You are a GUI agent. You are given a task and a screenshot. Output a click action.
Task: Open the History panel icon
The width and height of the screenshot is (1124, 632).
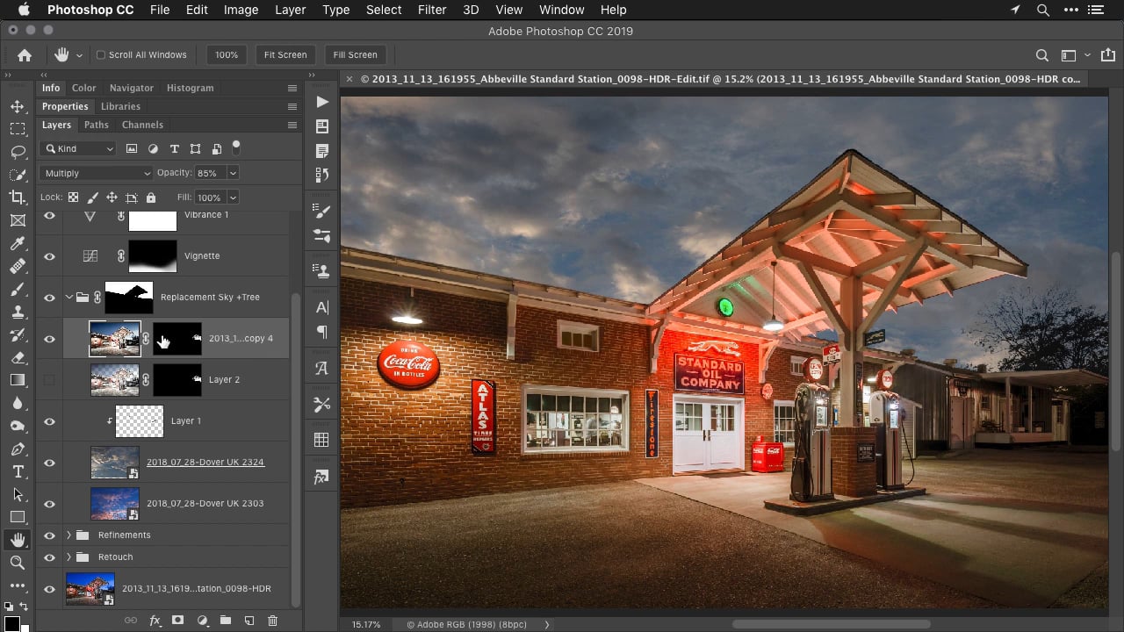coord(322,176)
